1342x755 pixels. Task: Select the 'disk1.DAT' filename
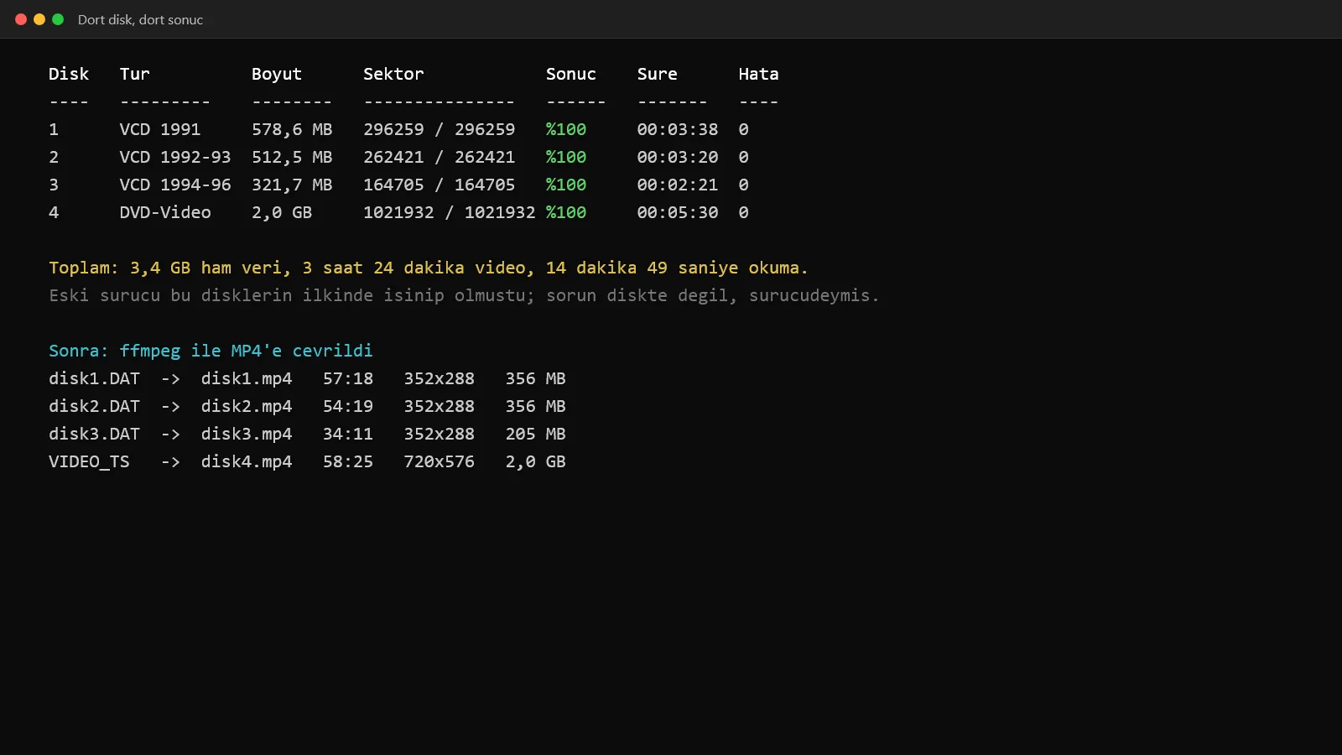tap(94, 378)
